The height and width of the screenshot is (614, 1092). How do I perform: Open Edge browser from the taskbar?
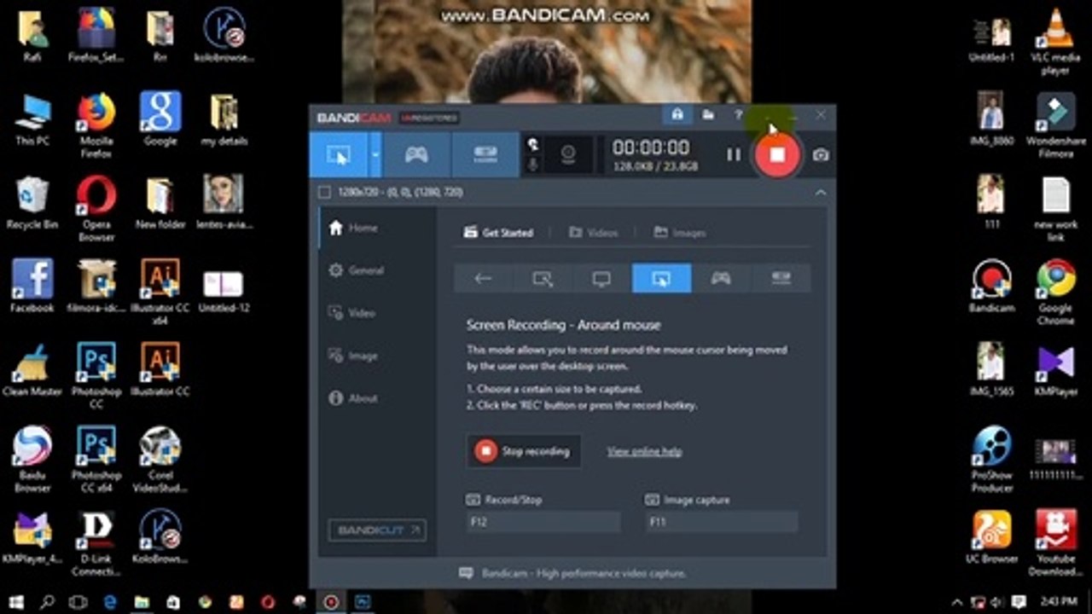click(110, 602)
